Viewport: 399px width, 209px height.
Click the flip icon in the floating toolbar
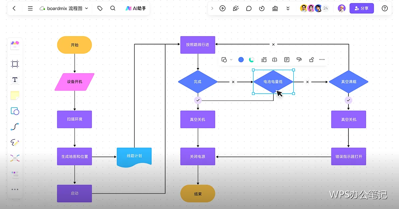pyautogui.click(x=275, y=60)
